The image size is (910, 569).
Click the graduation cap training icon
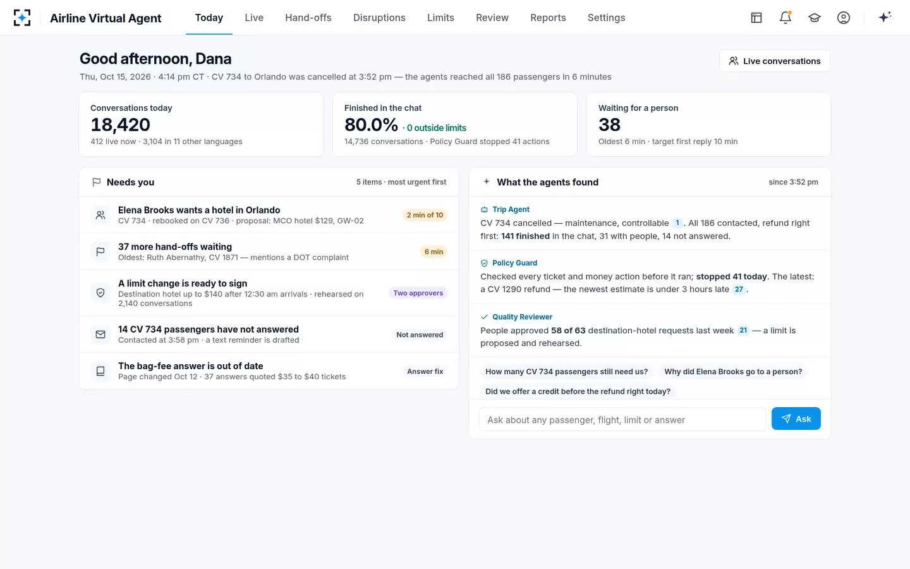(x=815, y=18)
